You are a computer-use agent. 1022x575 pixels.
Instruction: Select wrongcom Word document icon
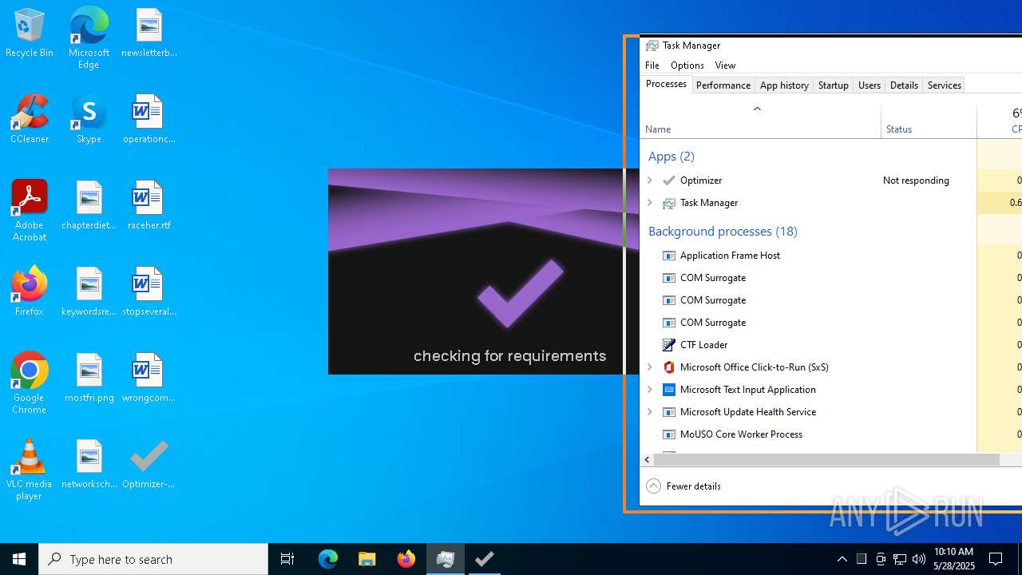point(149,379)
